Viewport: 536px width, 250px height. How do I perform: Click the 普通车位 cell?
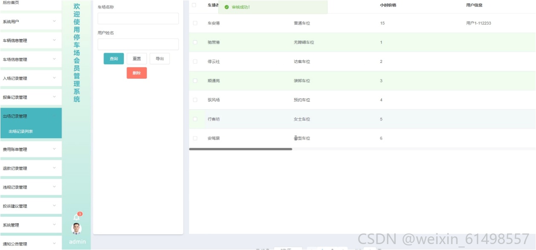click(x=302, y=23)
